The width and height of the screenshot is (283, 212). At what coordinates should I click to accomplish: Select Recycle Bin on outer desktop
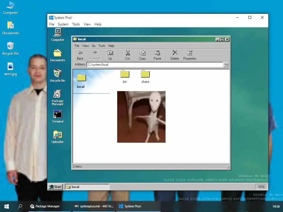[x=11, y=49]
